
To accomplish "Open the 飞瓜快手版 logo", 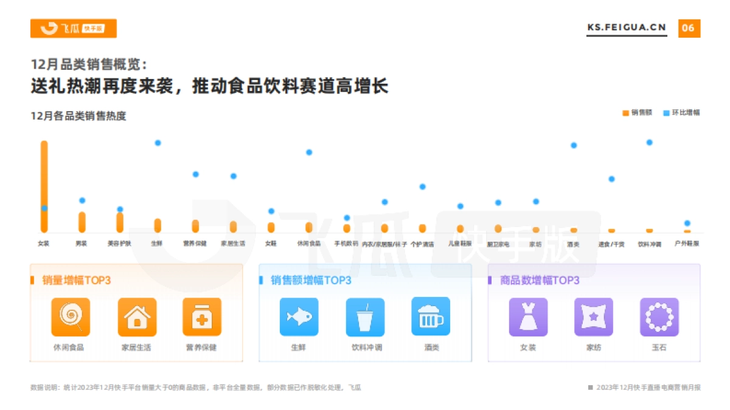I will click(x=74, y=28).
